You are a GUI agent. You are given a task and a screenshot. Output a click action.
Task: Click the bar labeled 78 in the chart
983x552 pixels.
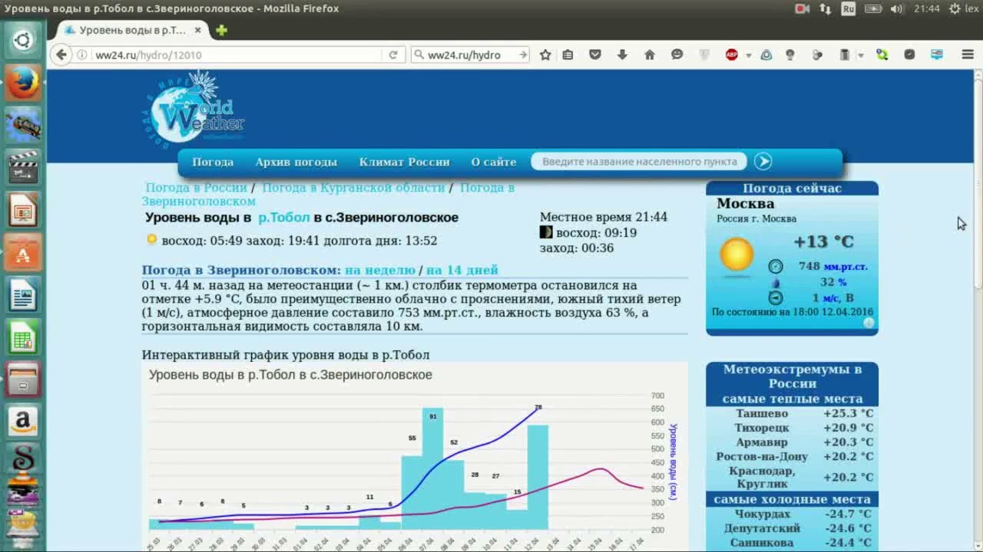(x=538, y=477)
